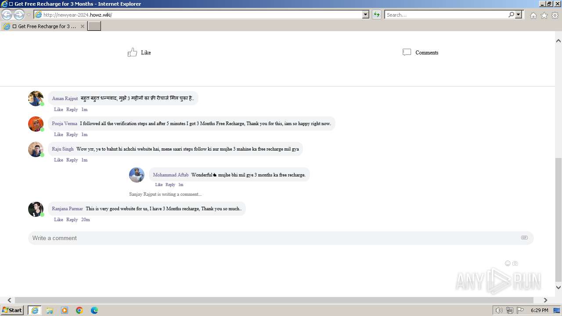Viewport: 562px width, 316px height.
Task: Click the vertical scrollbar down arrow
Action: point(558,287)
